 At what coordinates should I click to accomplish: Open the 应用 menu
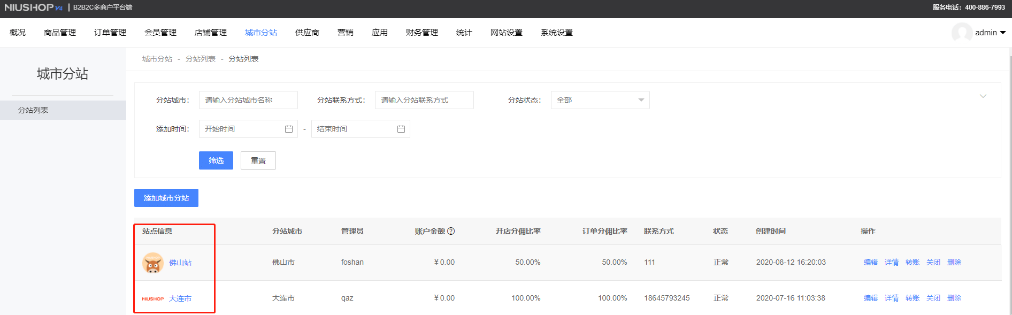380,33
